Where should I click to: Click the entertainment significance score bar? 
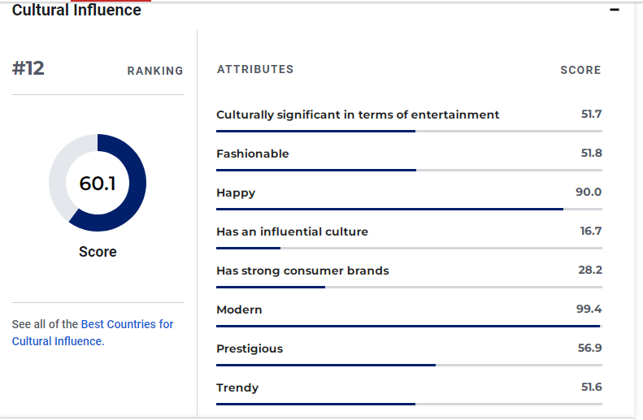409,131
